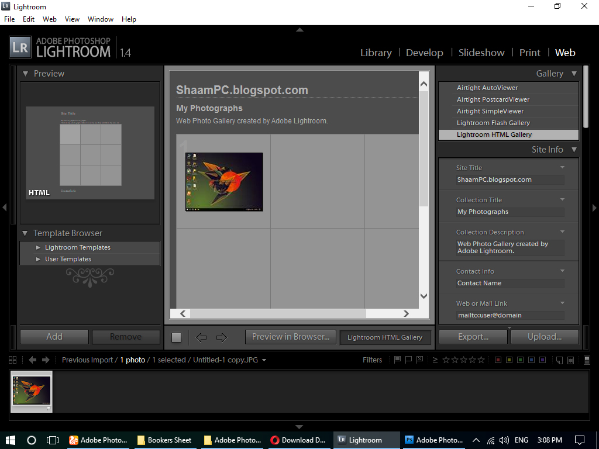Toggle the blue color label filter
The width and height of the screenshot is (599, 449).
(x=531, y=360)
